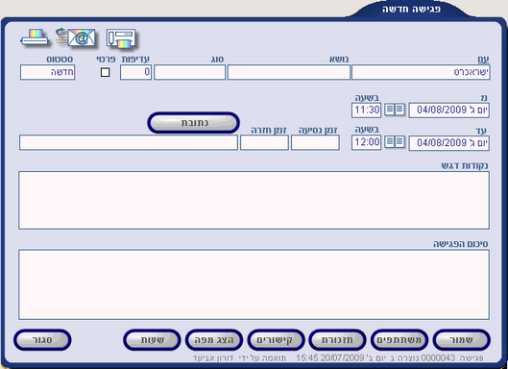Click the קישורים links button
The image size is (508, 369).
276,340
